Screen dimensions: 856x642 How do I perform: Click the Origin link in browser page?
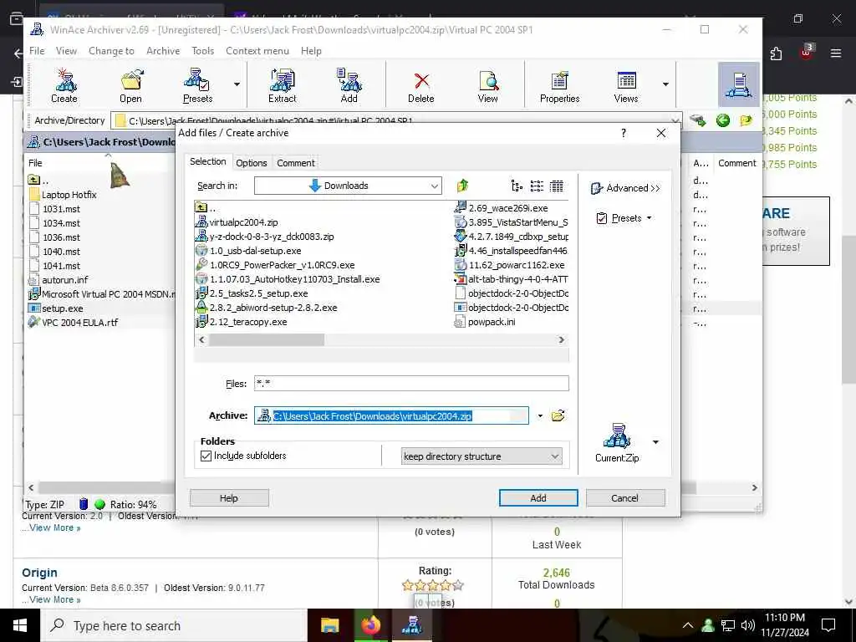(x=39, y=573)
